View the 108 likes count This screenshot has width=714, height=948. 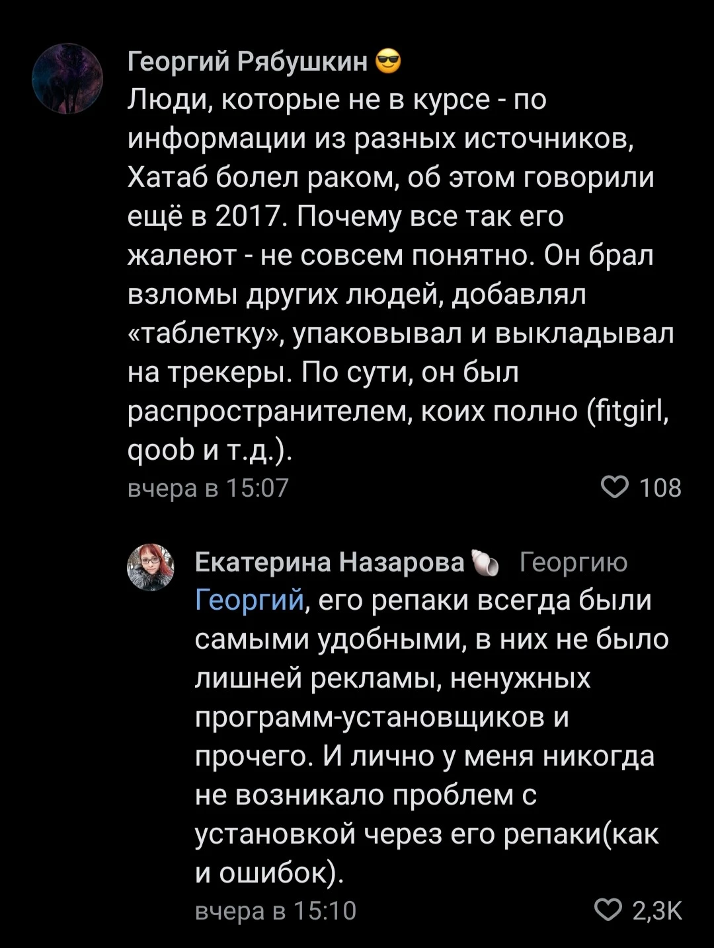coord(660,488)
